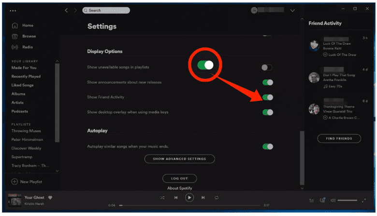Click the Your Ghost album artwork

pyautogui.click(x=14, y=200)
